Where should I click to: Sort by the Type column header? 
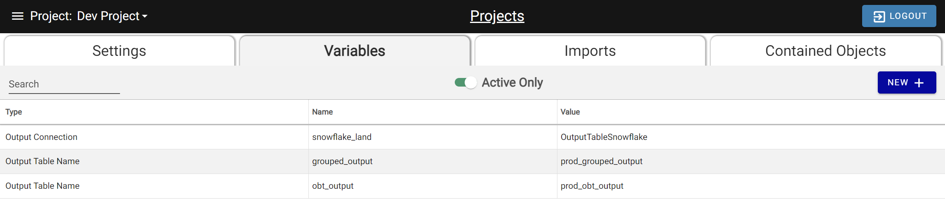coord(14,112)
